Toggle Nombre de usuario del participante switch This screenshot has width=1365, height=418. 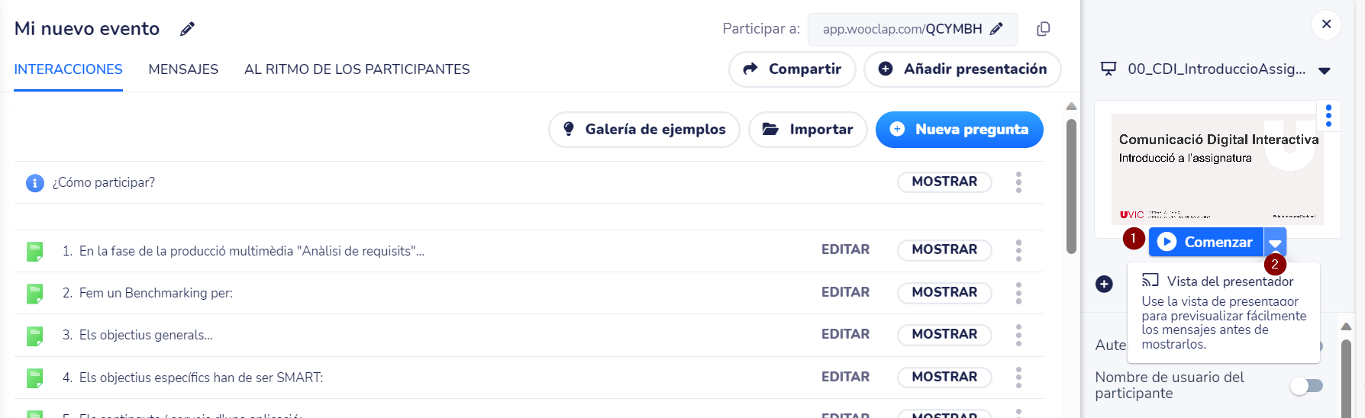tap(1306, 386)
